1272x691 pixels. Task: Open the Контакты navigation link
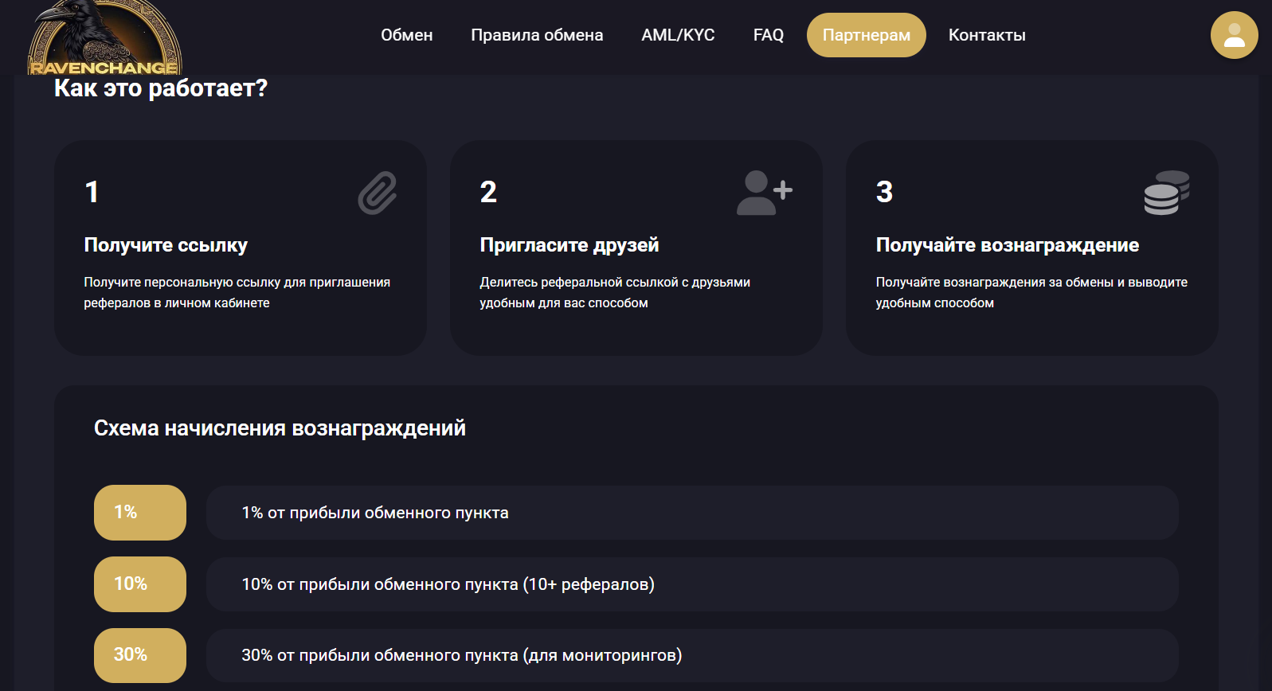(986, 35)
